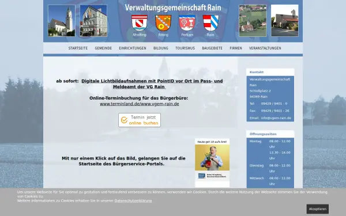This screenshot has width=346, height=216.
Task: Open the digital Lichtbildaufnahmen PointID link
Action: pyautogui.click(x=152, y=84)
